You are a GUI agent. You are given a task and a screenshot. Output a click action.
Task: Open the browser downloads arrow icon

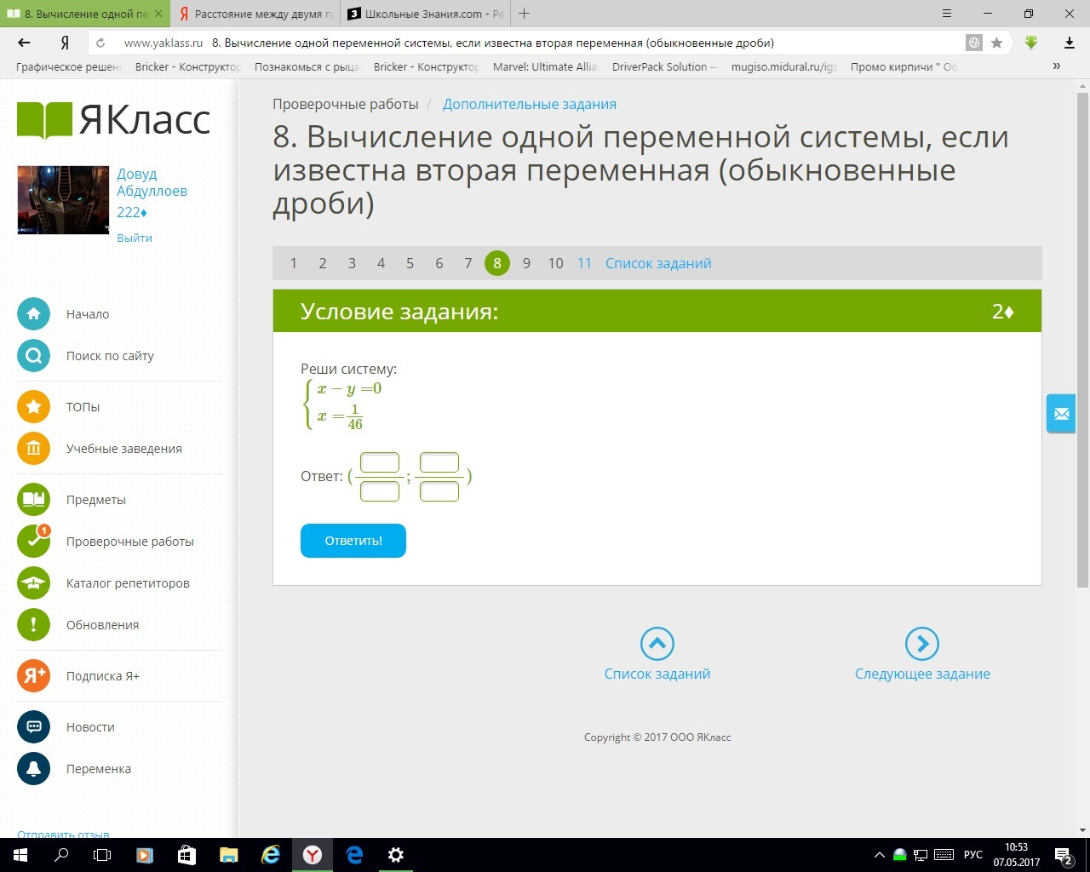1070,43
